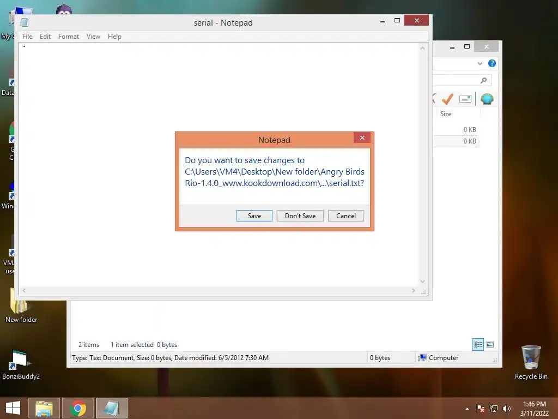558x419 pixels.
Task: Click the blue shell icon in Explorer
Action: pyautogui.click(x=487, y=99)
